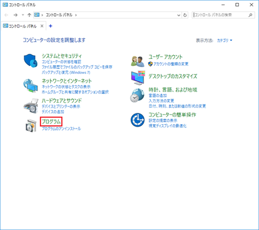Click the Control Panel search field
259x230 pixels.
coord(223,15)
